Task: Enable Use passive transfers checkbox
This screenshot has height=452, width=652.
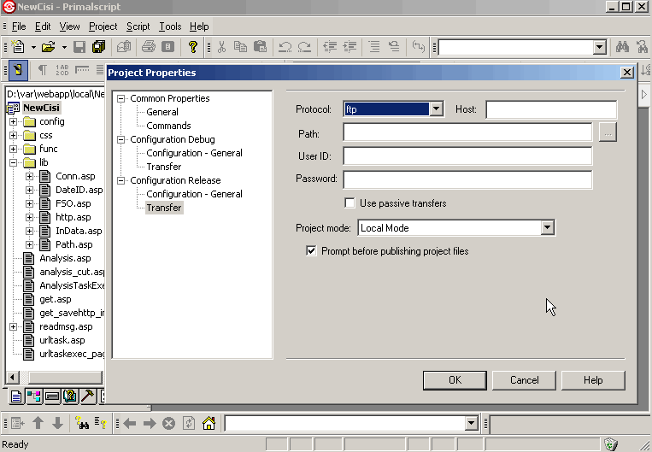Action: (350, 203)
